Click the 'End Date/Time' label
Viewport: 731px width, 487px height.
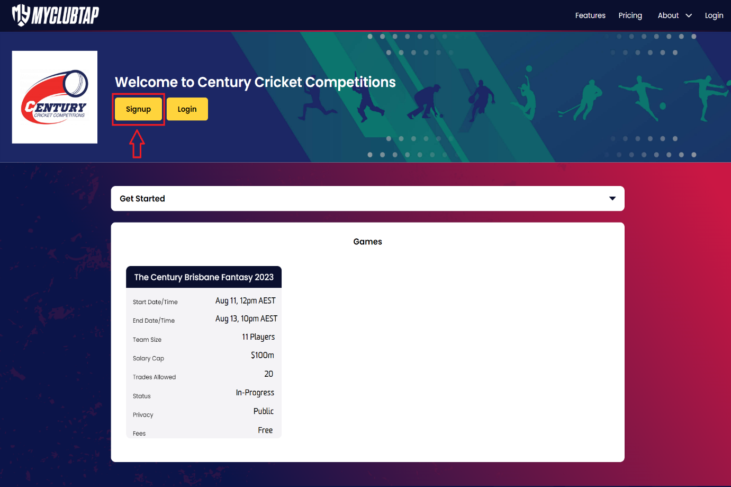click(154, 321)
